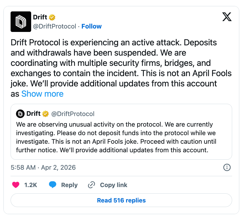The width and height of the screenshot is (243, 219).
Task: Click the Drift display name
Action: pos(40,17)
